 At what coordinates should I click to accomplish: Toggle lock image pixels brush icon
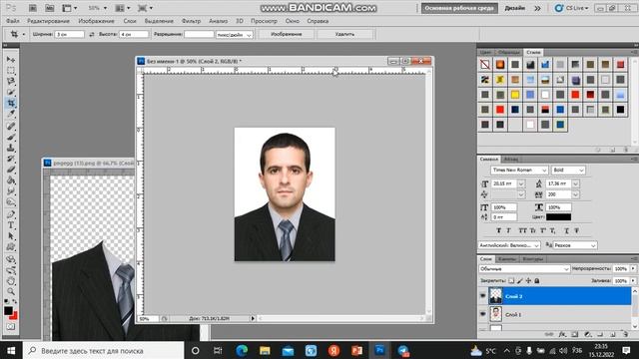520,280
